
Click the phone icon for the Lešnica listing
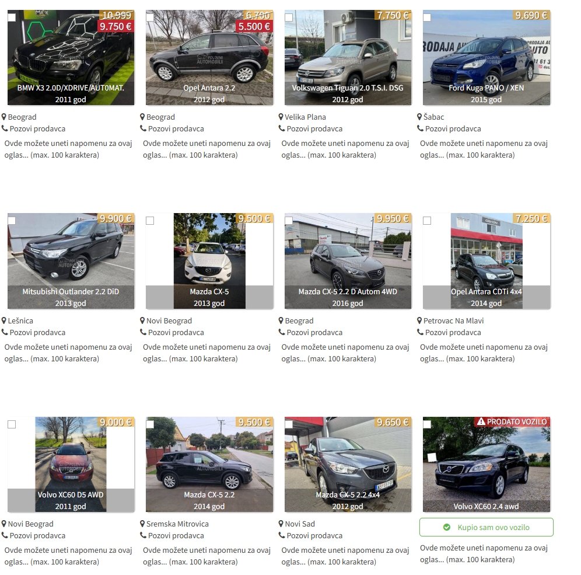(5, 332)
